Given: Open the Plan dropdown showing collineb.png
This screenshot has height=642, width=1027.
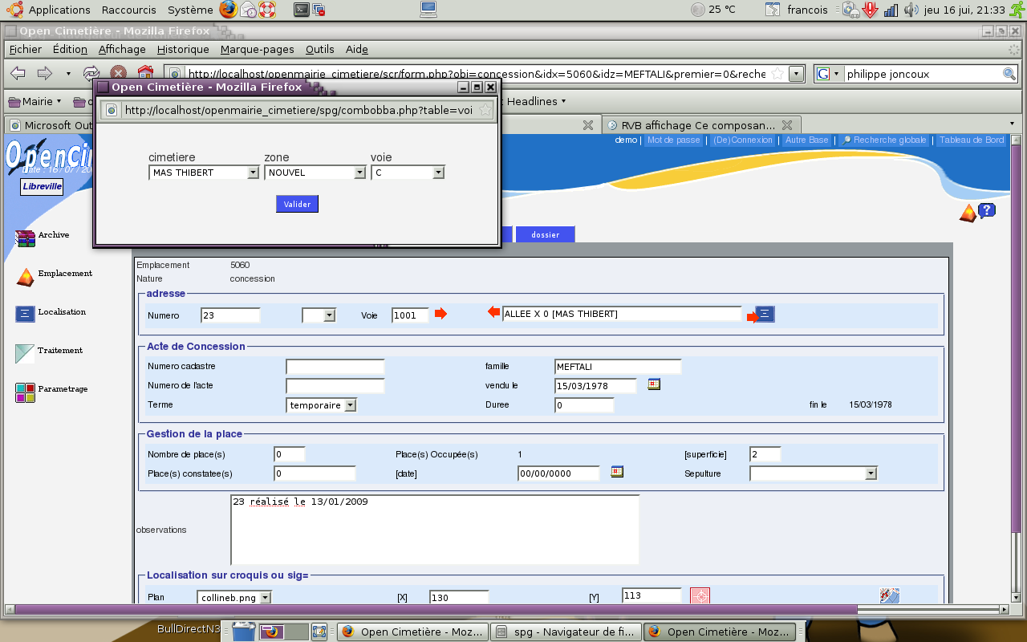Looking at the screenshot, I should point(234,598).
